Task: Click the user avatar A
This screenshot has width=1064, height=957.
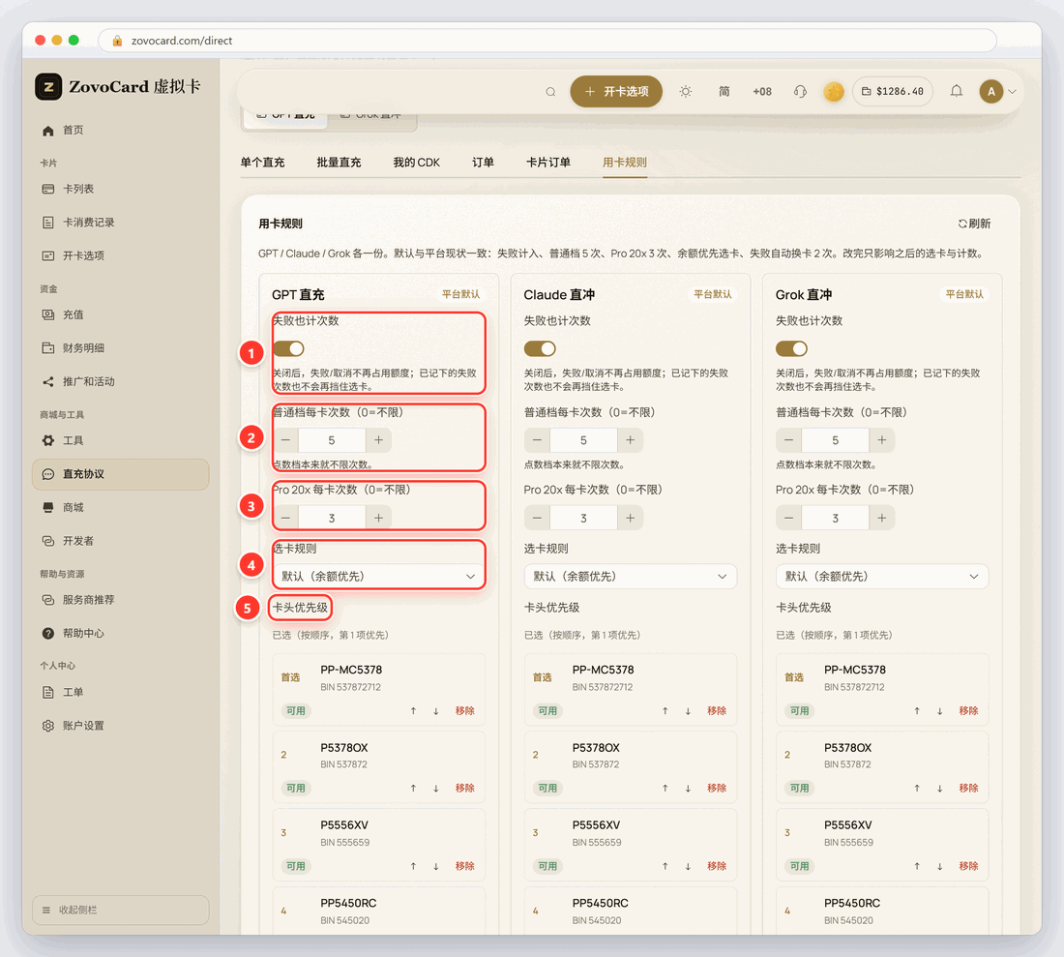Action: pos(991,92)
